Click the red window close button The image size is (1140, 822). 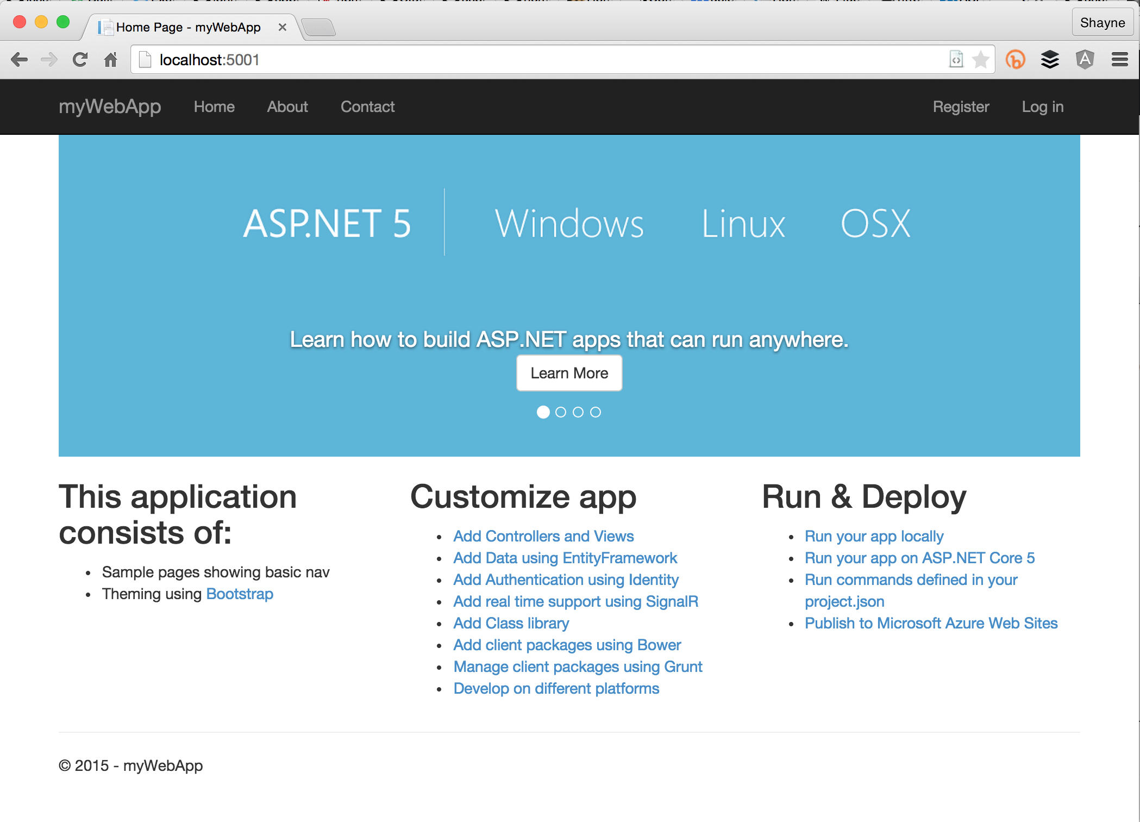point(20,22)
